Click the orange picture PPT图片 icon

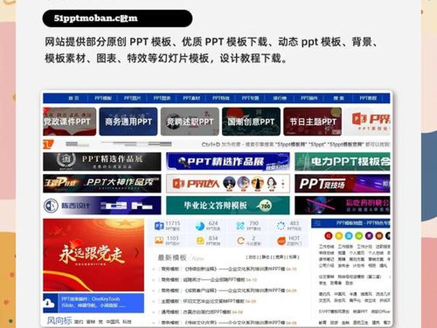click(159, 241)
